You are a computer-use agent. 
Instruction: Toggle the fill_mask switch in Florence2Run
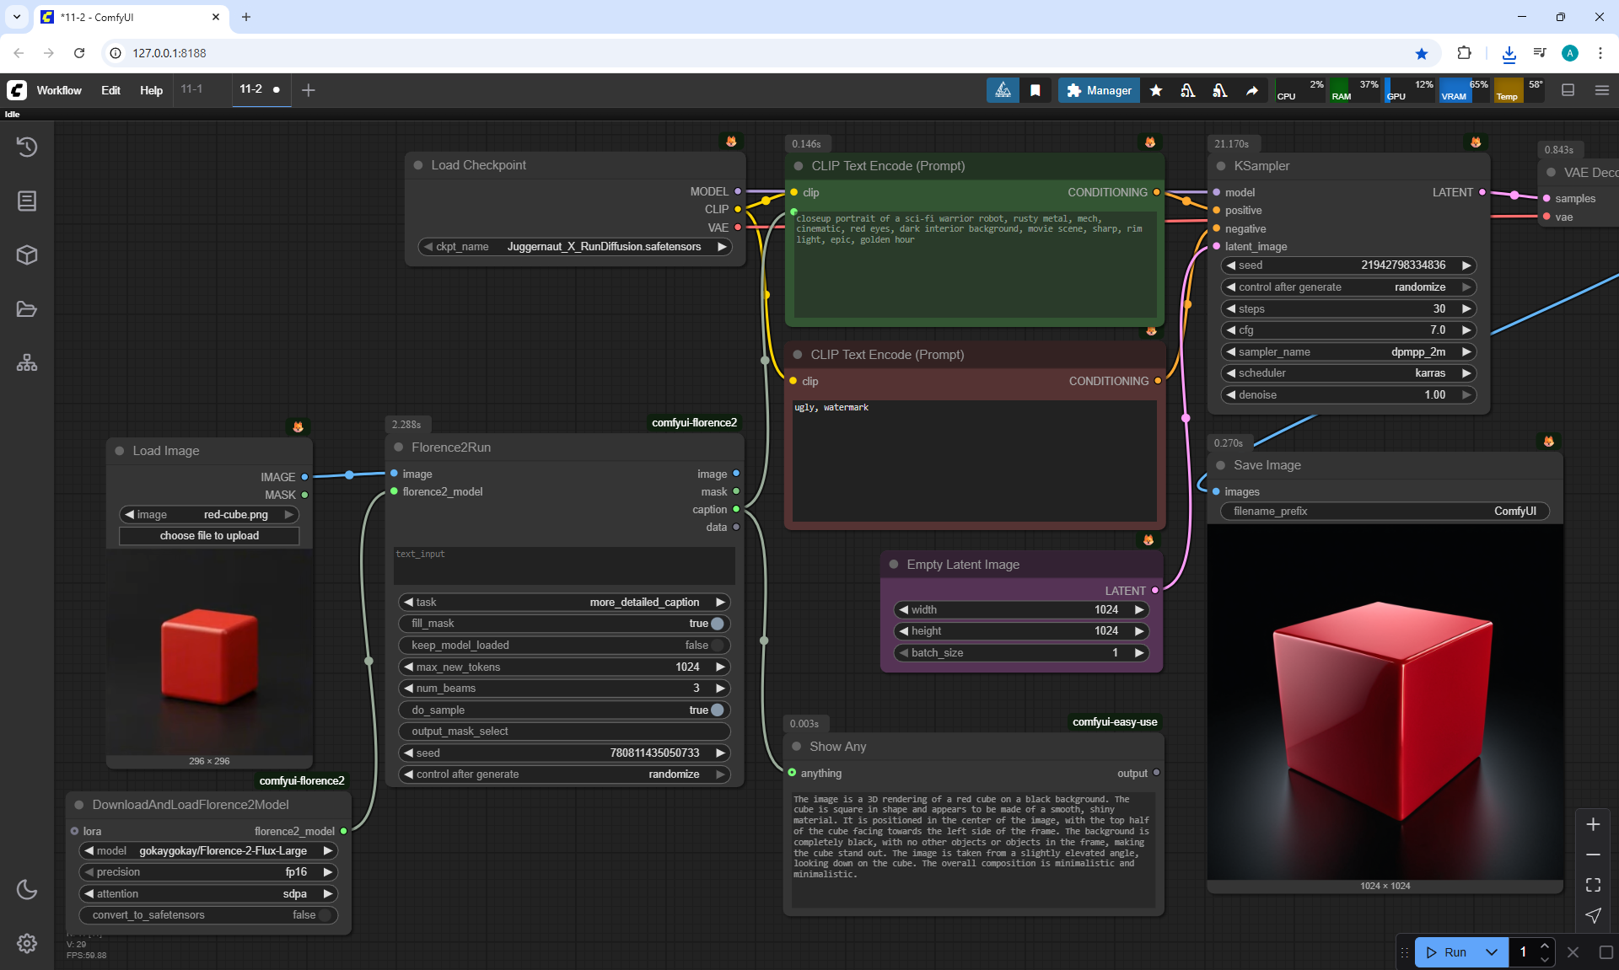click(x=717, y=624)
